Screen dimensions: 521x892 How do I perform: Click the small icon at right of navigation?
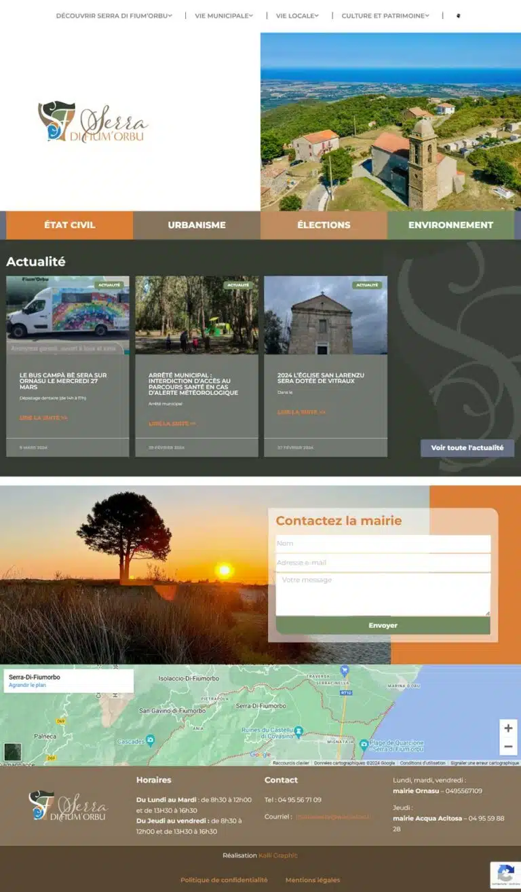coord(458,16)
